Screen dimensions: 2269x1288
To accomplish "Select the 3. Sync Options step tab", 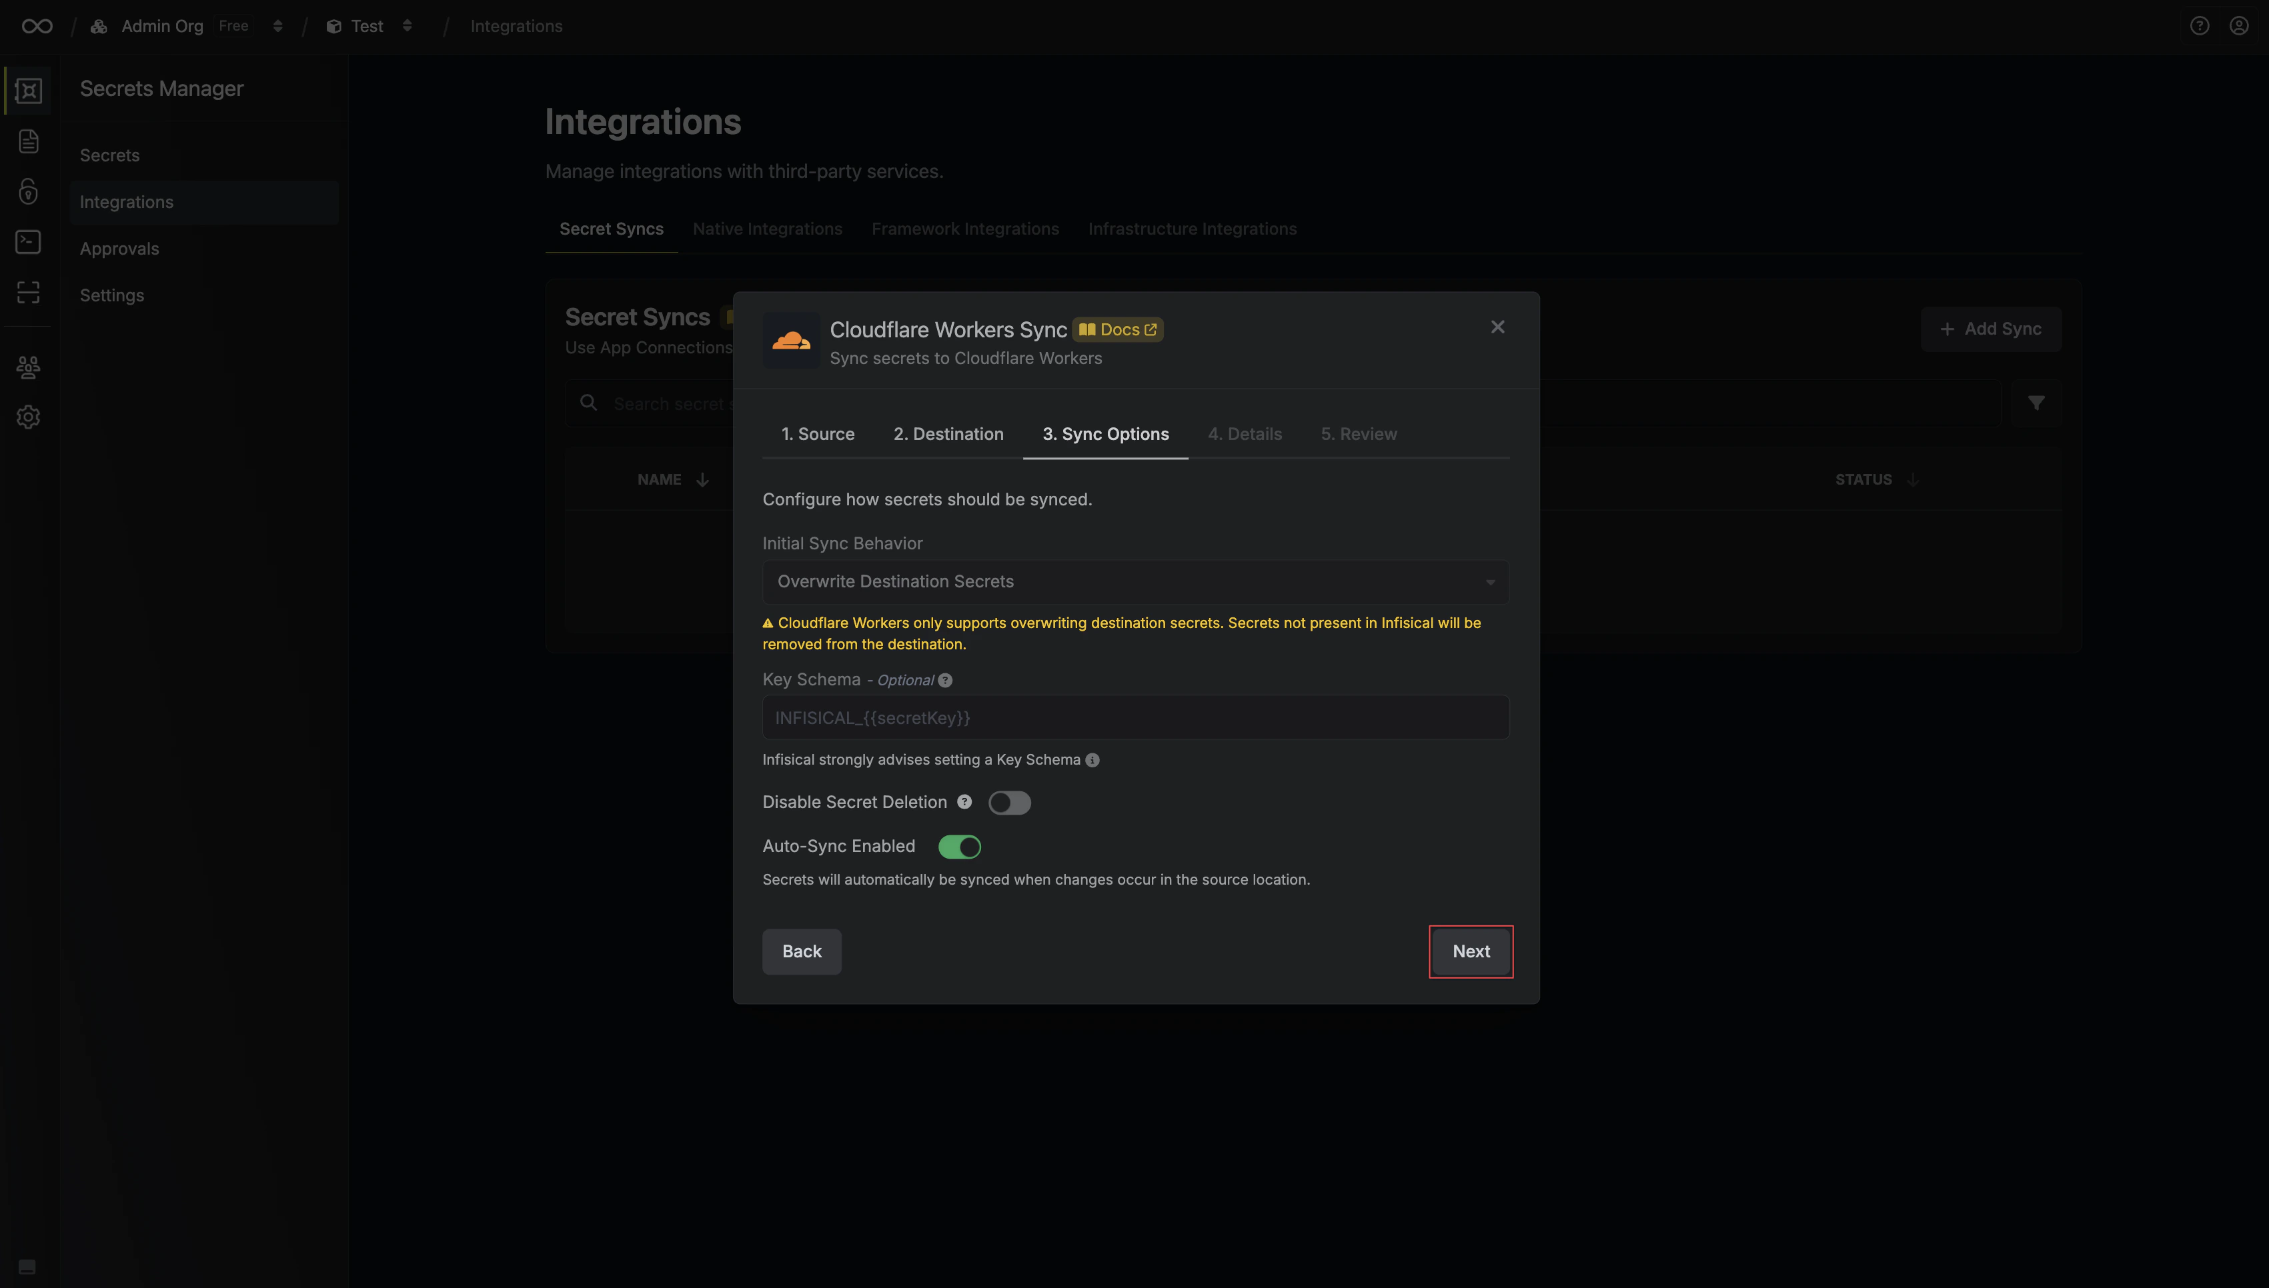I will pos(1105,435).
